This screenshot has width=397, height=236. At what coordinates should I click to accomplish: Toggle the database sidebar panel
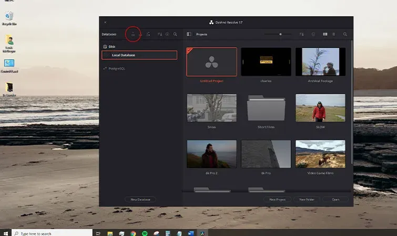tap(189, 34)
